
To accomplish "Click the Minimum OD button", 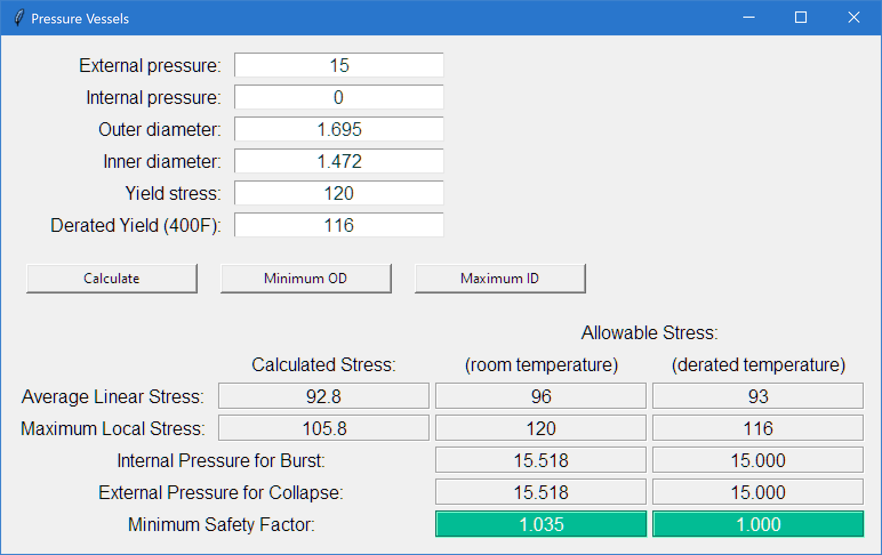I will coord(306,279).
